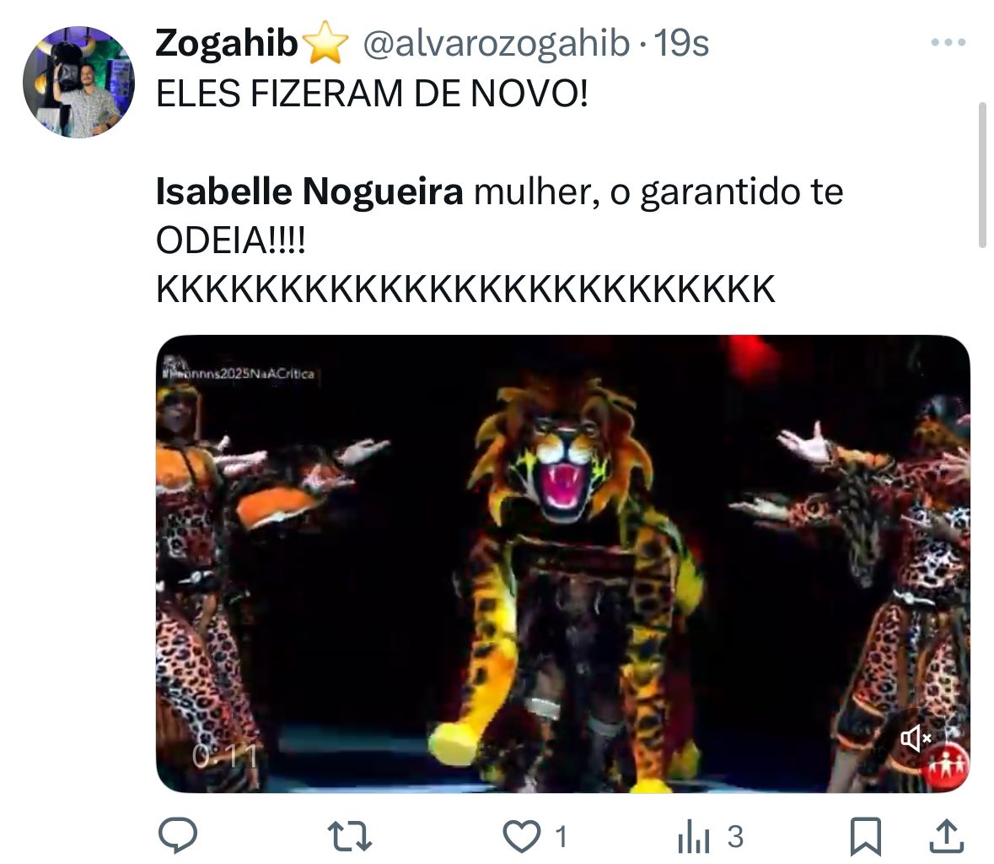The height and width of the screenshot is (864, 994).
Task: Open the reply speech bubble icon
Action: (178, 835)
